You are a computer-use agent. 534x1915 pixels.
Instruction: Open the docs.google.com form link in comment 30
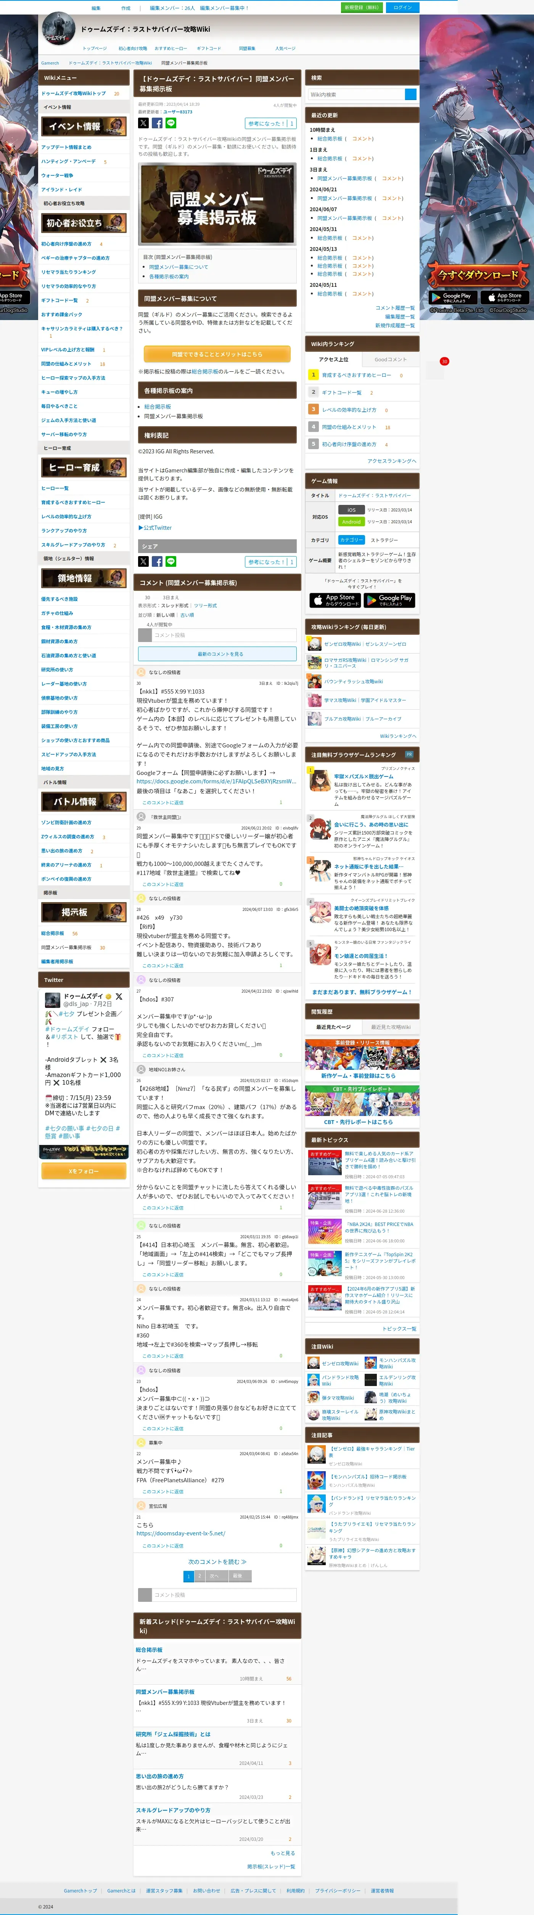[216, 781]
